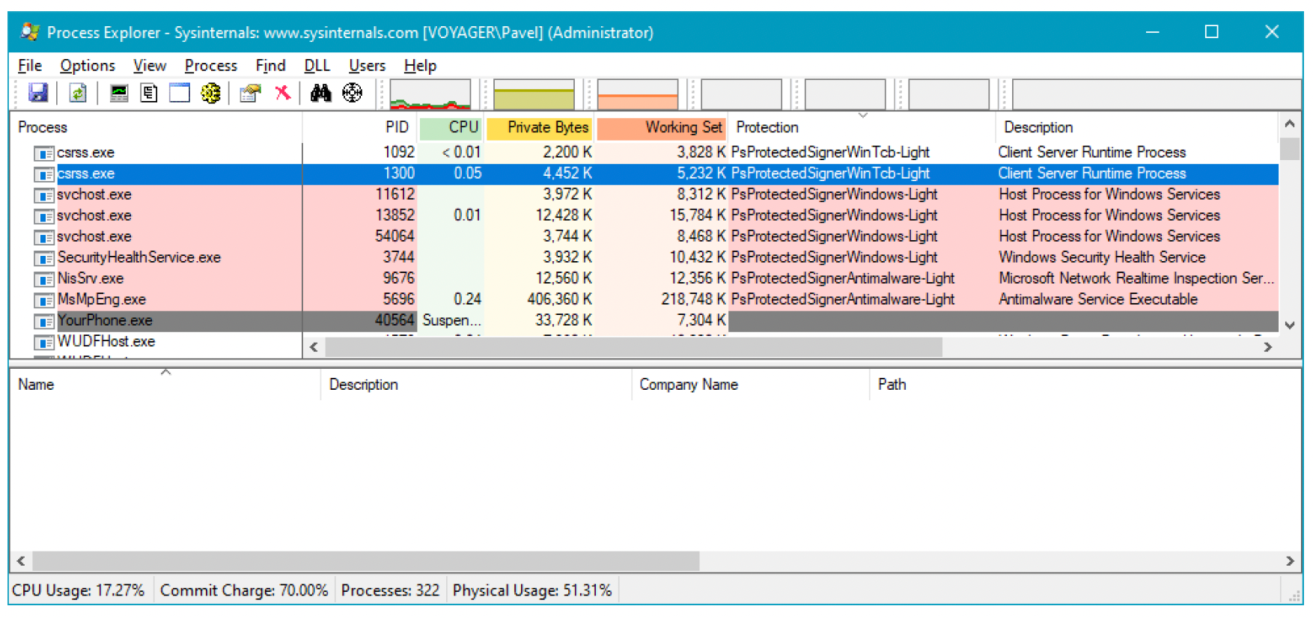Image resolution: width=1313 pixels, height=618 pixels.
Task: Sort lower pane by the Path column header
Action: point(1085,385)
